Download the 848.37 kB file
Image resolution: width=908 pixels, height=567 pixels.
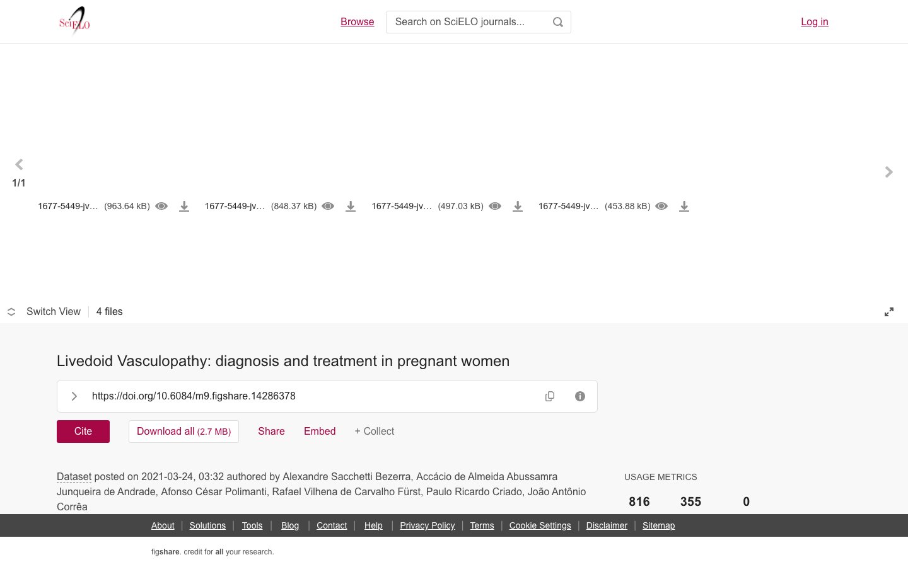pyautogui.click(x=351, y=206)
